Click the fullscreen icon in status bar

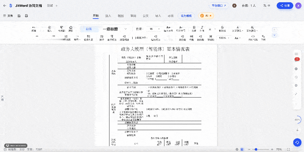(x=288, y=149)
